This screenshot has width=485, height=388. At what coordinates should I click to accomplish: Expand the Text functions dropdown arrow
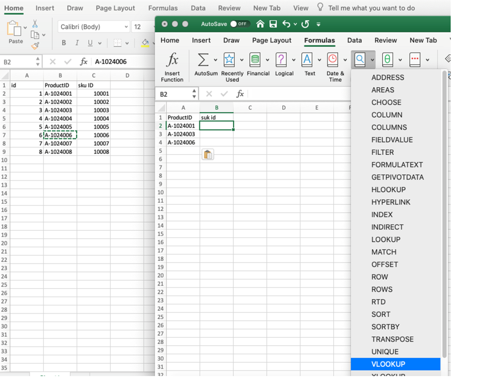(x=319, y=60)
